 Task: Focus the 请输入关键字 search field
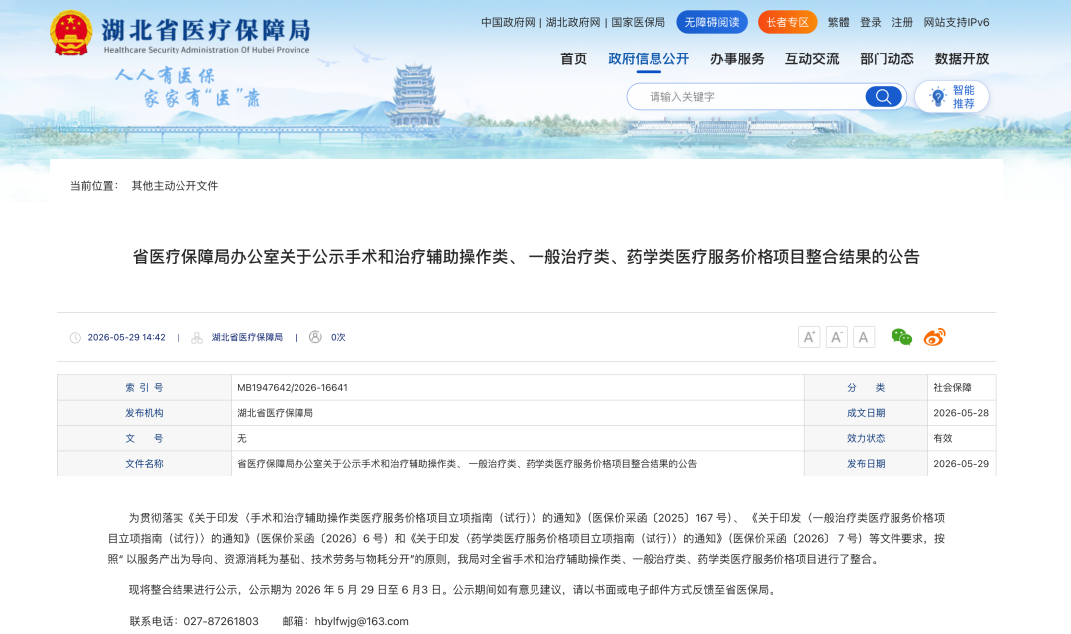pyautogui.click(x=746, y=97)
